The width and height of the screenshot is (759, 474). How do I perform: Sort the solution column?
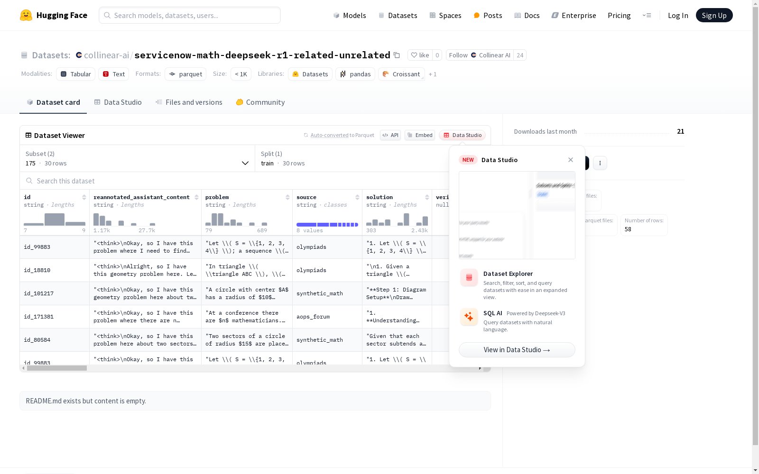427,197
